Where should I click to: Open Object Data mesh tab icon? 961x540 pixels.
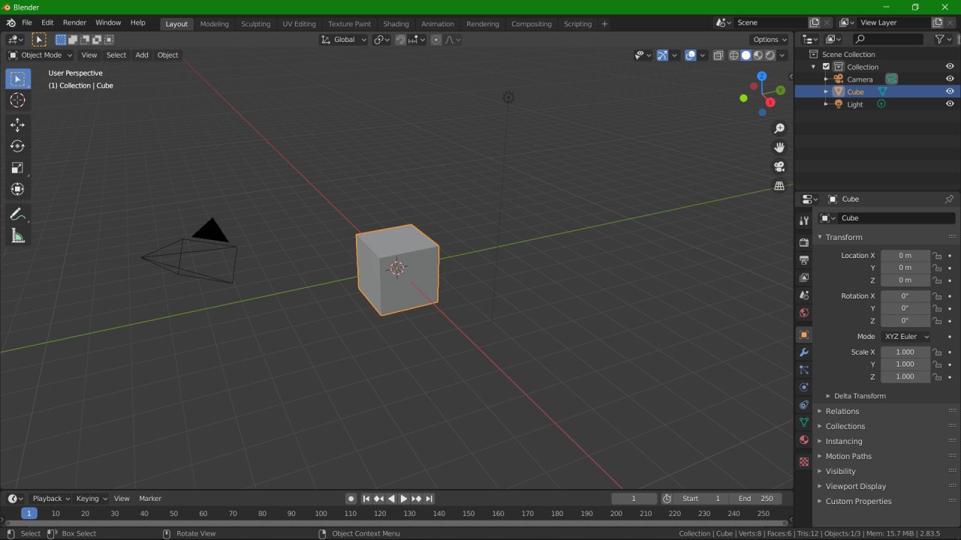tap(804, 422)
